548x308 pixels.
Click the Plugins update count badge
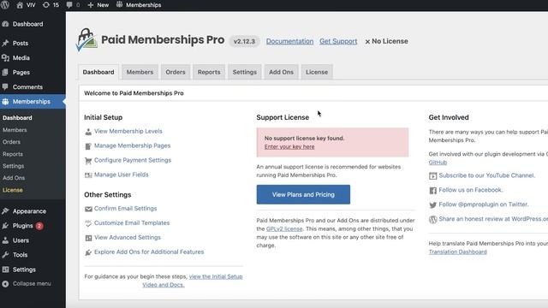[x=39, y=226]
